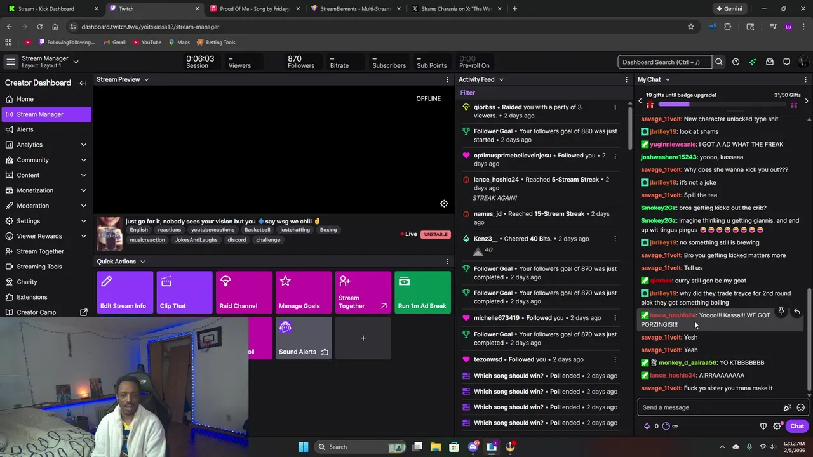Open options for Kenz3__ cheer event

(615, 239)
